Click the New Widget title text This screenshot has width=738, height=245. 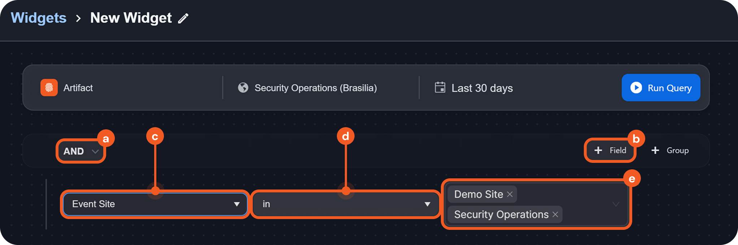(131, 18)
